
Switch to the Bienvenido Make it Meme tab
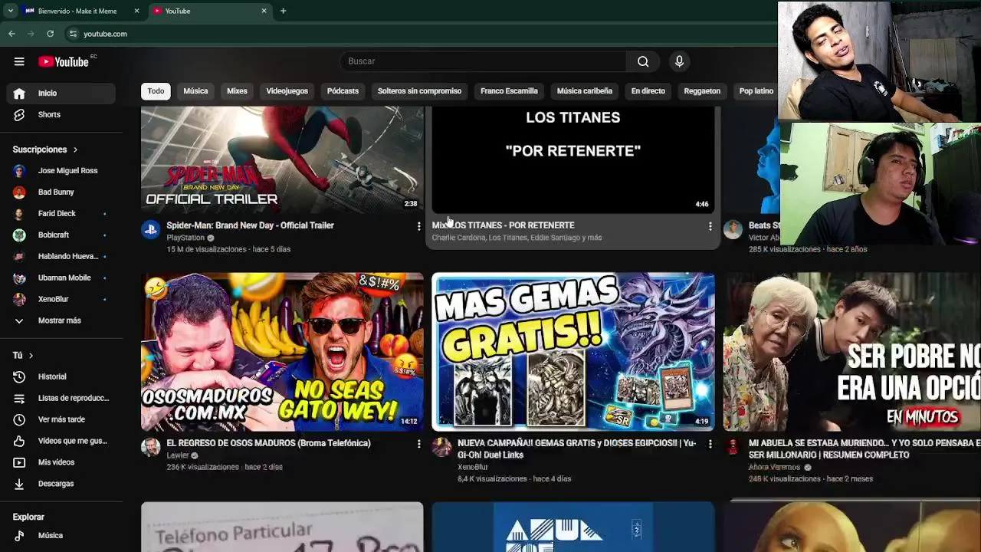pos(80,11)
